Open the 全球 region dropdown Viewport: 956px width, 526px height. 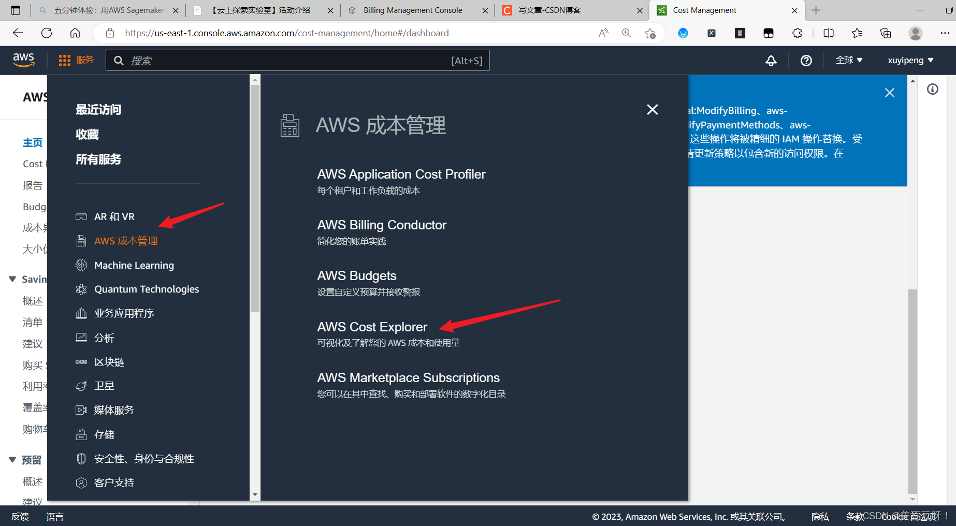pos(849,60)
